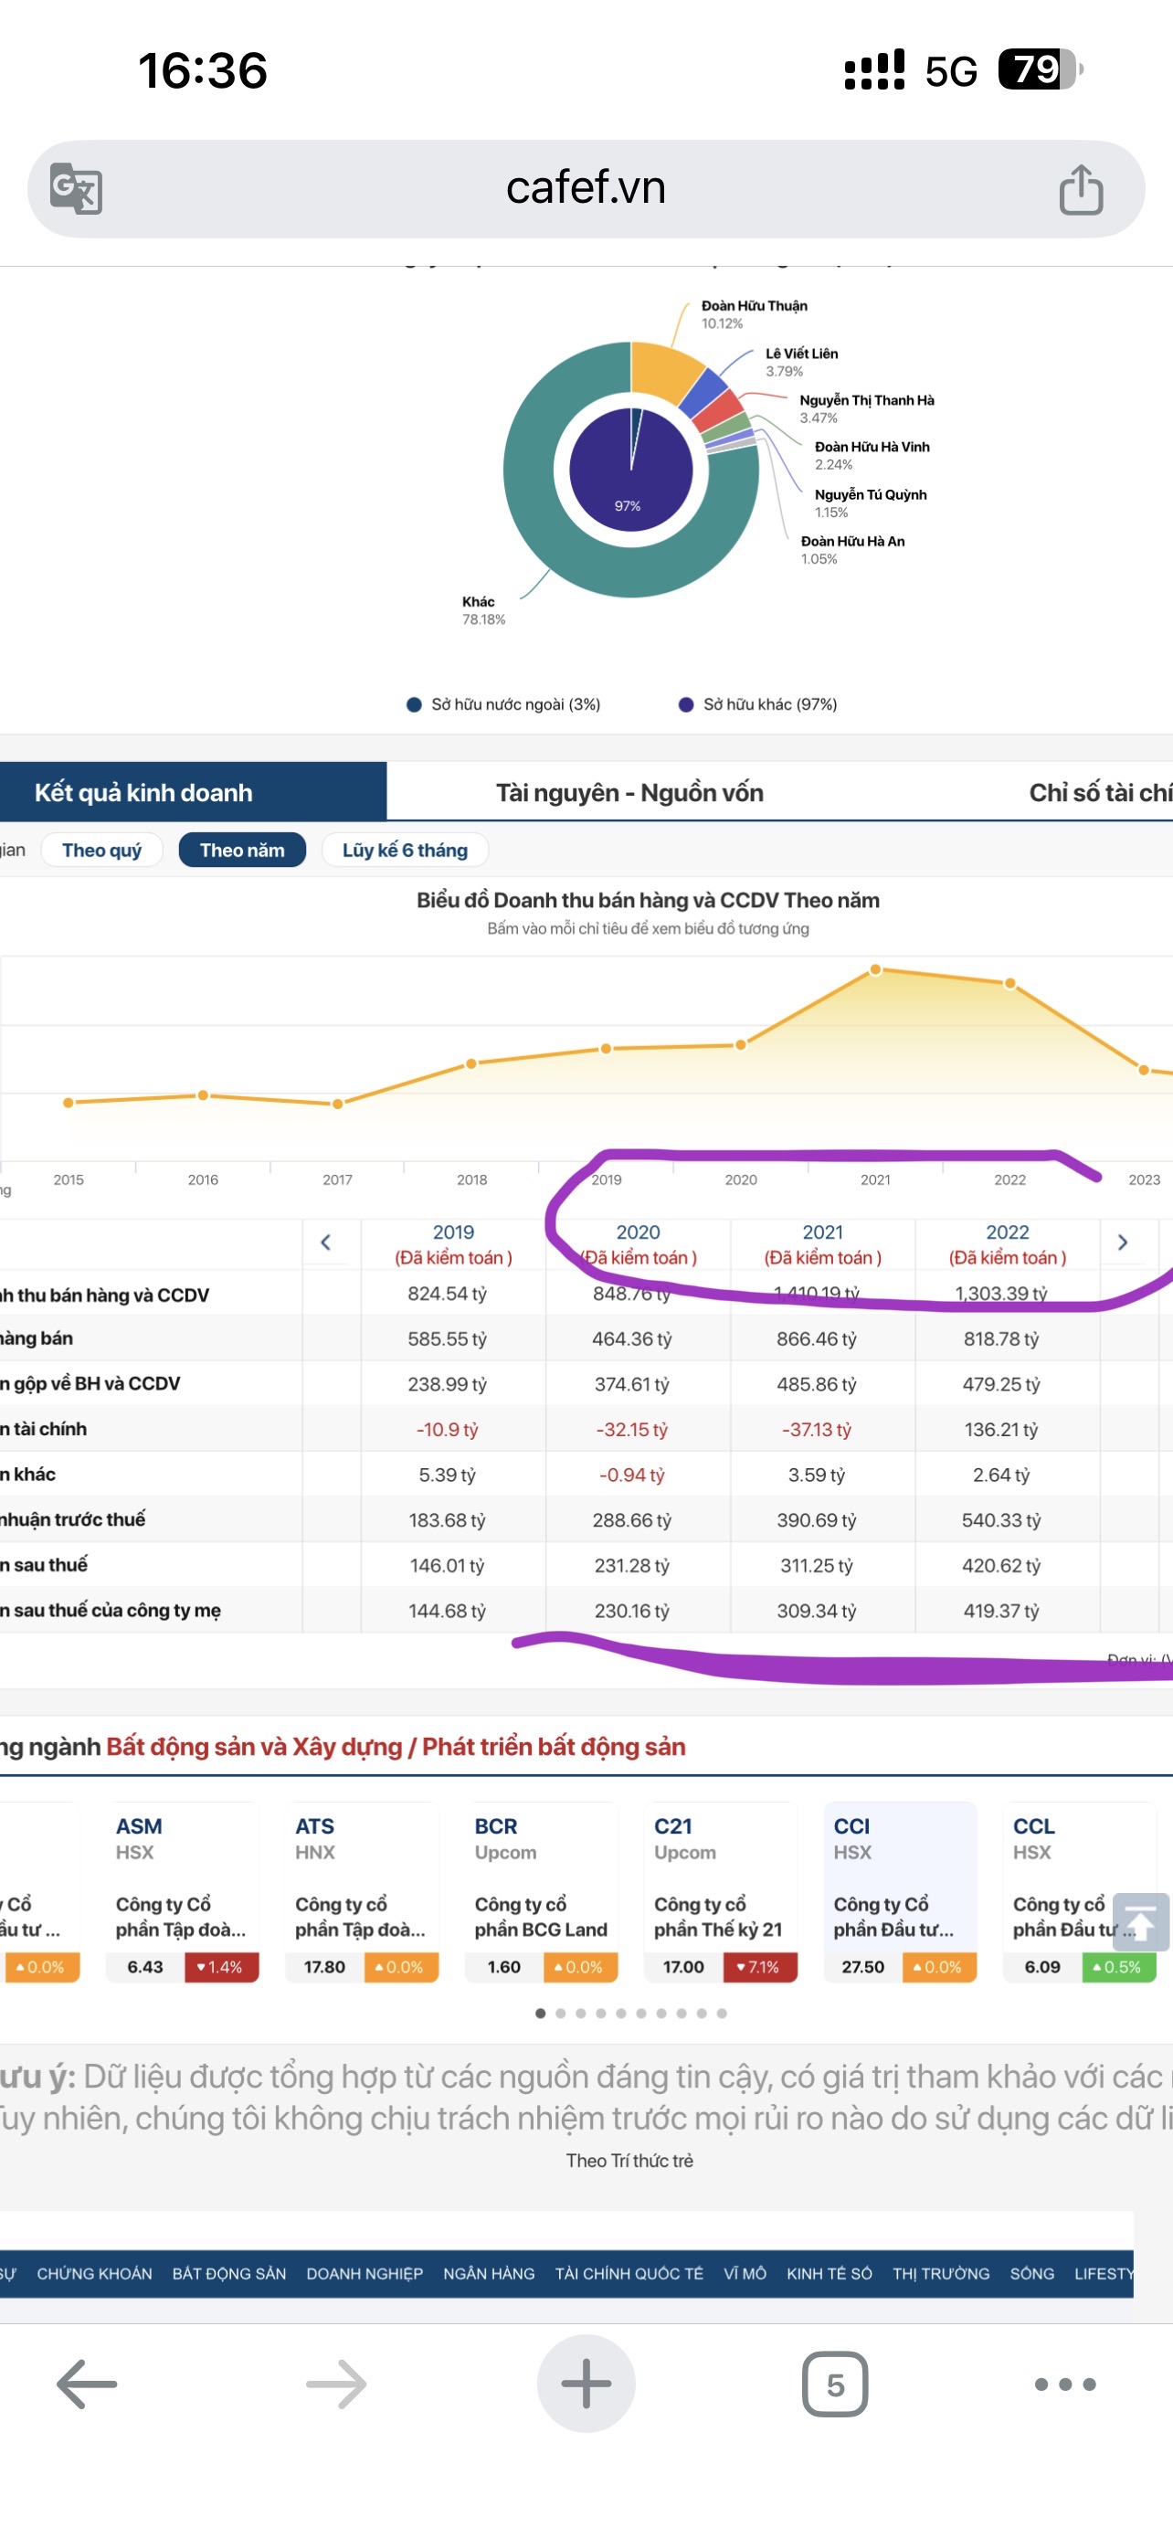Tap the browser forward arrow
The width and height of the screenshot is (1173, 2538).
(x=336, y=2384)
